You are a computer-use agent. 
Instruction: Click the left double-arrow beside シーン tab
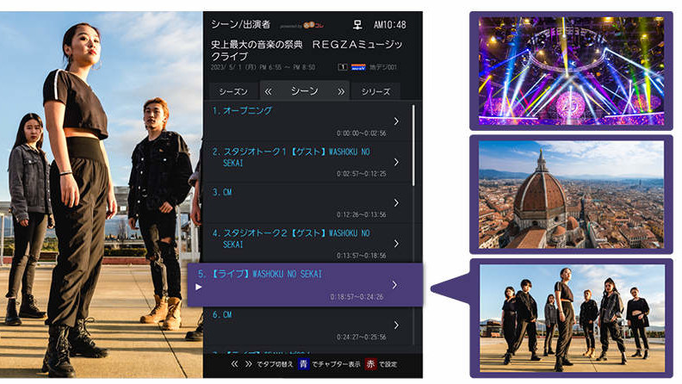268,91
